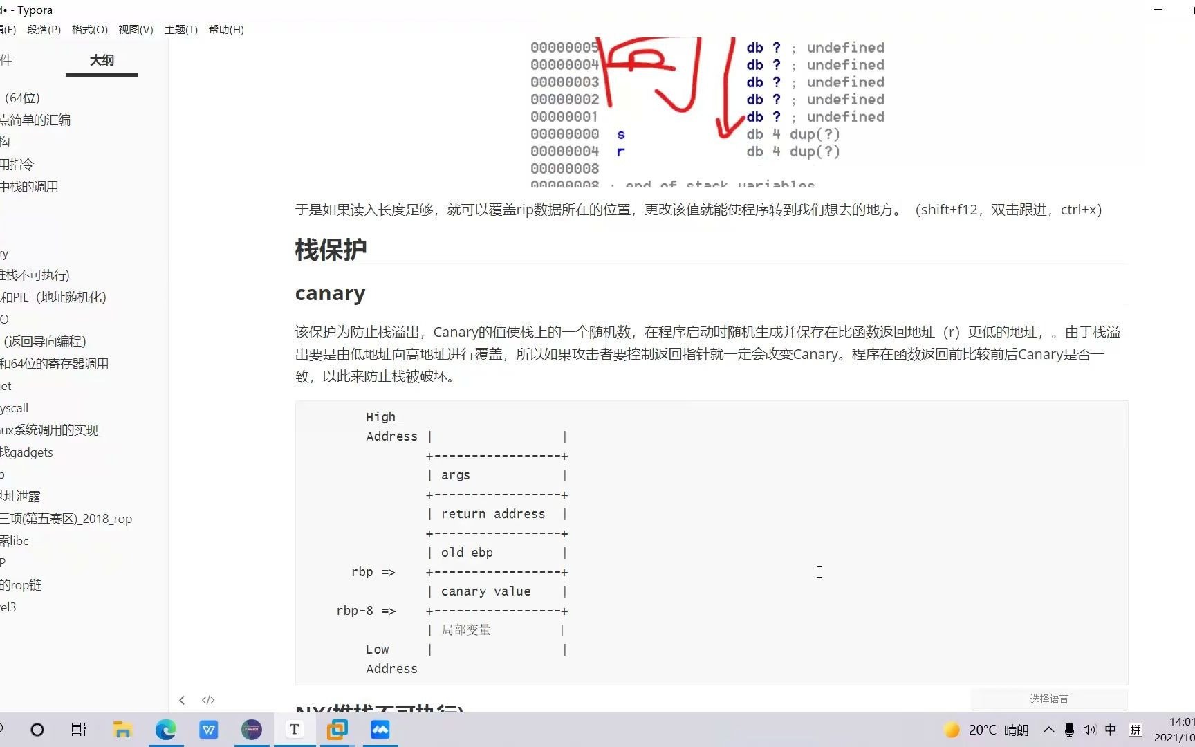Open the 主题(T) menu
This screenshot has width=1195, height=747.
tap(181, 30)
